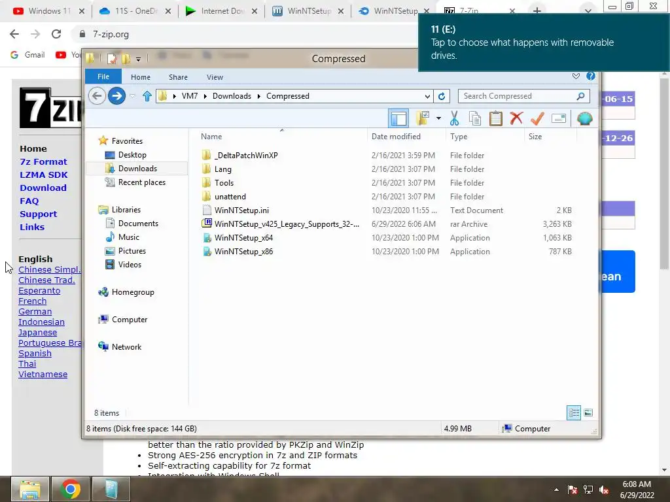Switch to large icons view button

pos(588,412)
